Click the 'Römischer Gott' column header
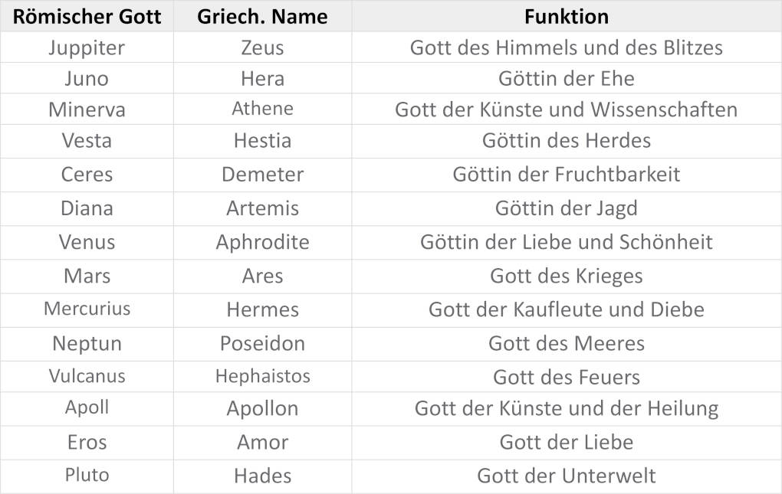 pos(87,16)
